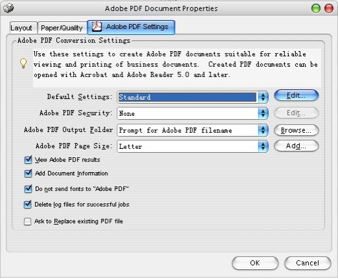Screen dimensions: 338x279
Task: Click the red close window button
Action: 329,8
